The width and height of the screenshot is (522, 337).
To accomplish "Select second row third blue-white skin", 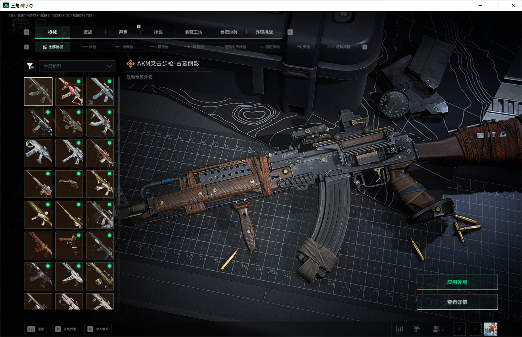I will click(x=100, y=123).
